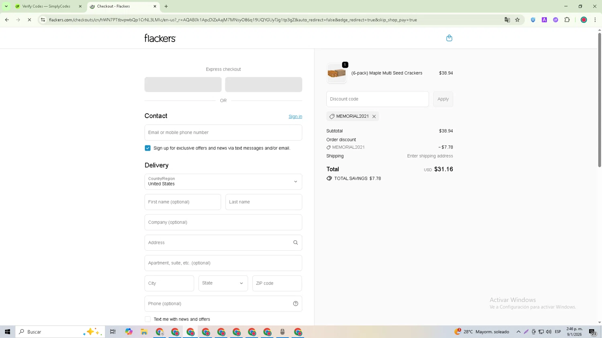This screenshot has width=602, height=338.
Task: Focus the Email or mobile phone number field
Action: [x=223, y=133]
